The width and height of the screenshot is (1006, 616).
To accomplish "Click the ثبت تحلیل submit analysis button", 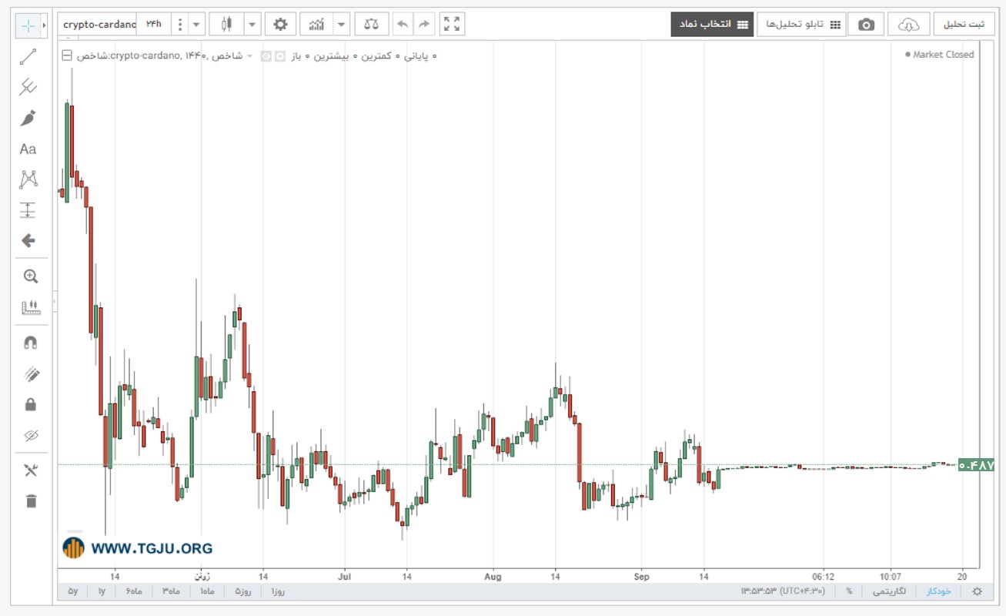I will click(964, 25).
